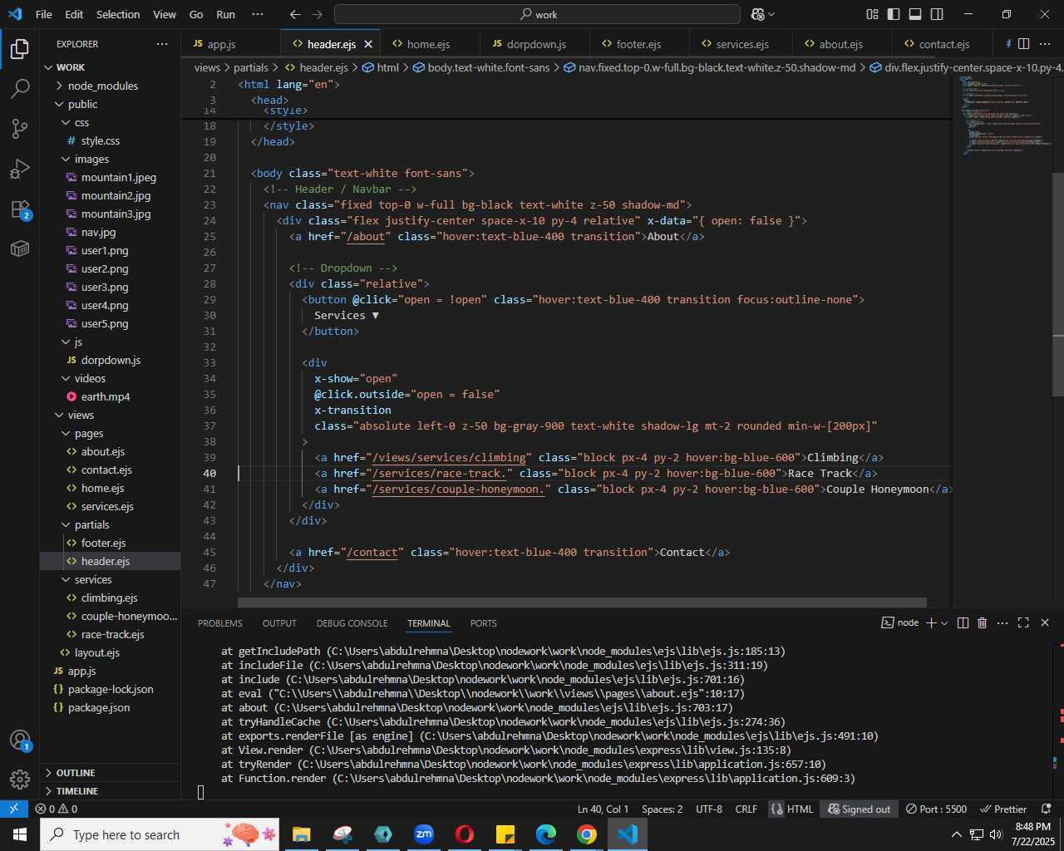The height and width of the screenshot is (851, 1064).
Task: Go back with the navigation arrow
Action: click(x=295, y=14)
